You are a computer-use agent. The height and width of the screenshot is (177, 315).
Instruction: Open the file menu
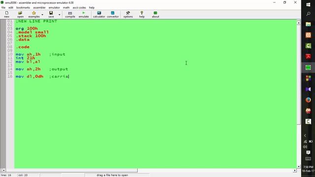pos(3,8)
